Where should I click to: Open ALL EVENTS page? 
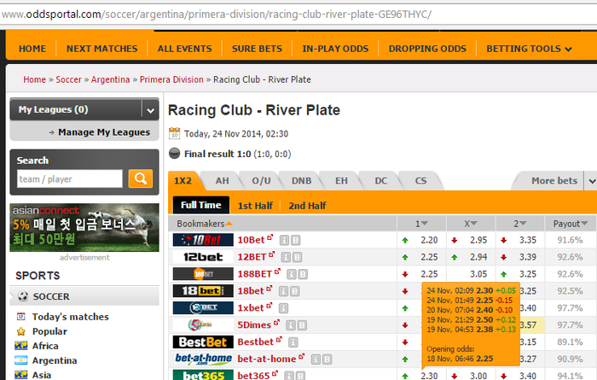pyautogui.click(x=185, y=49)
